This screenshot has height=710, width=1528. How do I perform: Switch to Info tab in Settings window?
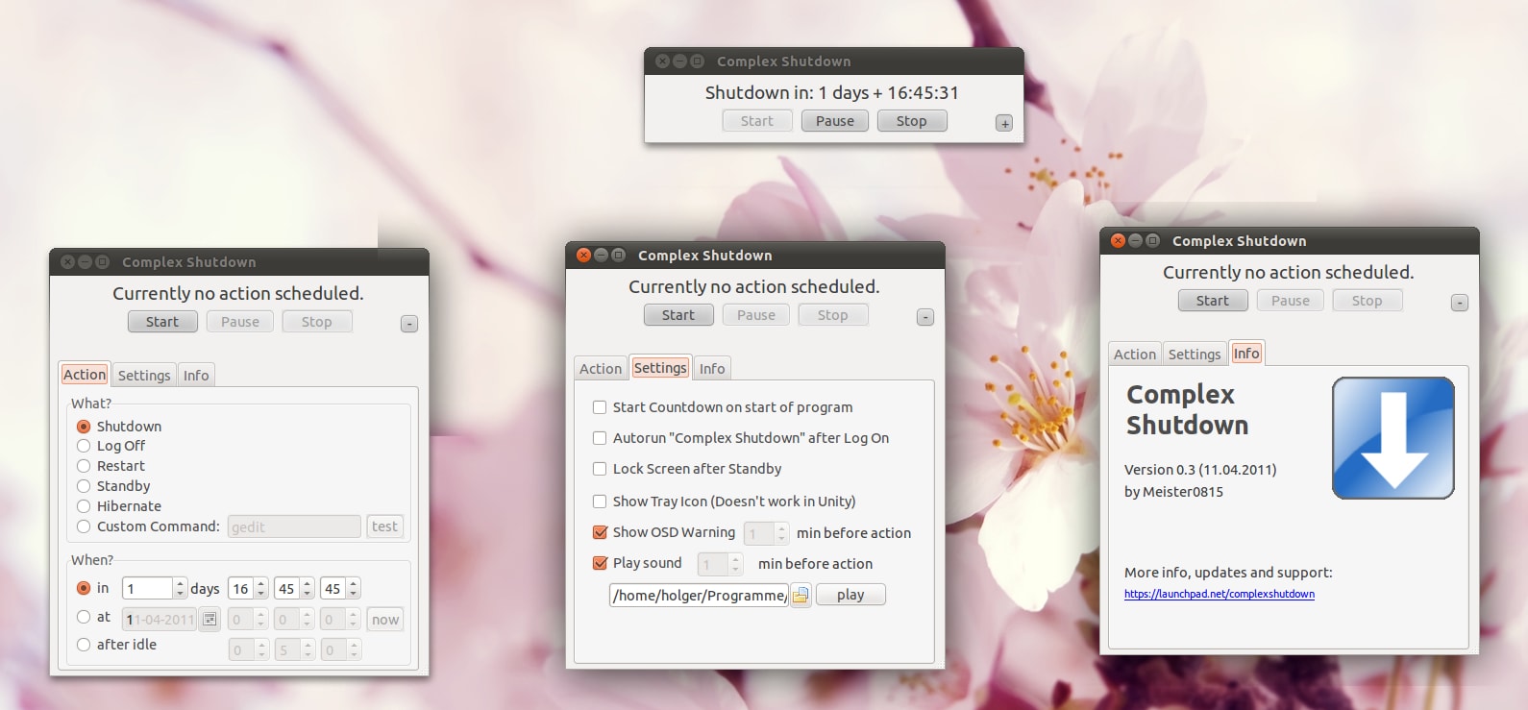coord(712,369)
